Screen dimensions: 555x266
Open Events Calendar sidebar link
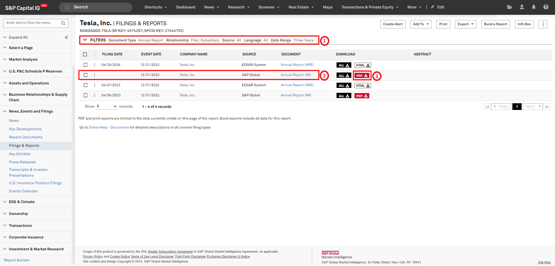(x=23, y=191)
